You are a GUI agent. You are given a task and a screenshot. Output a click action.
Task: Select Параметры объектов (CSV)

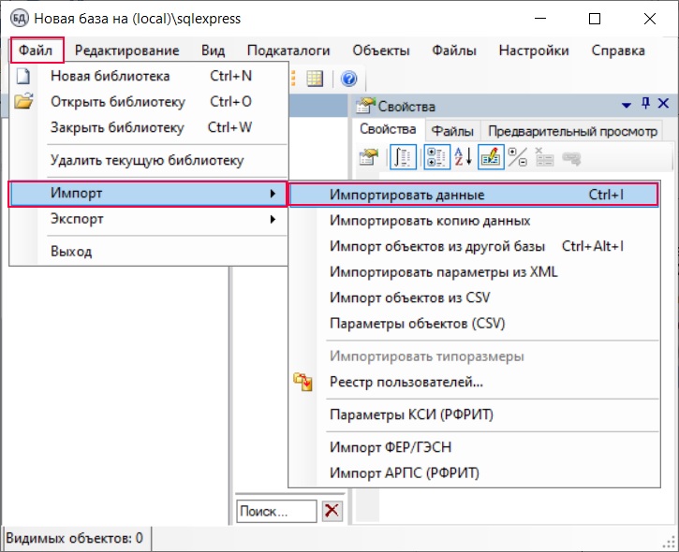pos(475,324)
